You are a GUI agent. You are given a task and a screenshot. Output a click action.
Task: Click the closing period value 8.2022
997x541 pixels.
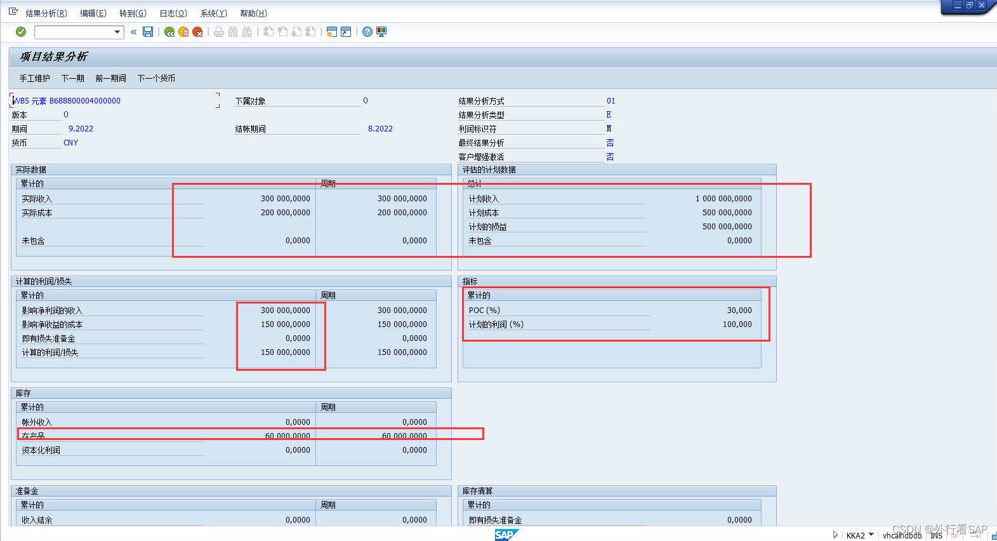point(380,128)
